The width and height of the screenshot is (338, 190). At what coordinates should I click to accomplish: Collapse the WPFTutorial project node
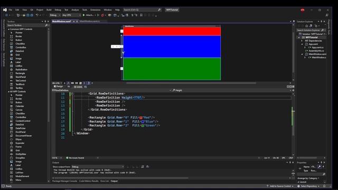[299, 37]
